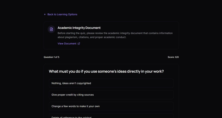Image resolution: width=222 pixels, height=118 pixels.
Task: Choose "Give proper credit by citing sources"
Action: 111,95
